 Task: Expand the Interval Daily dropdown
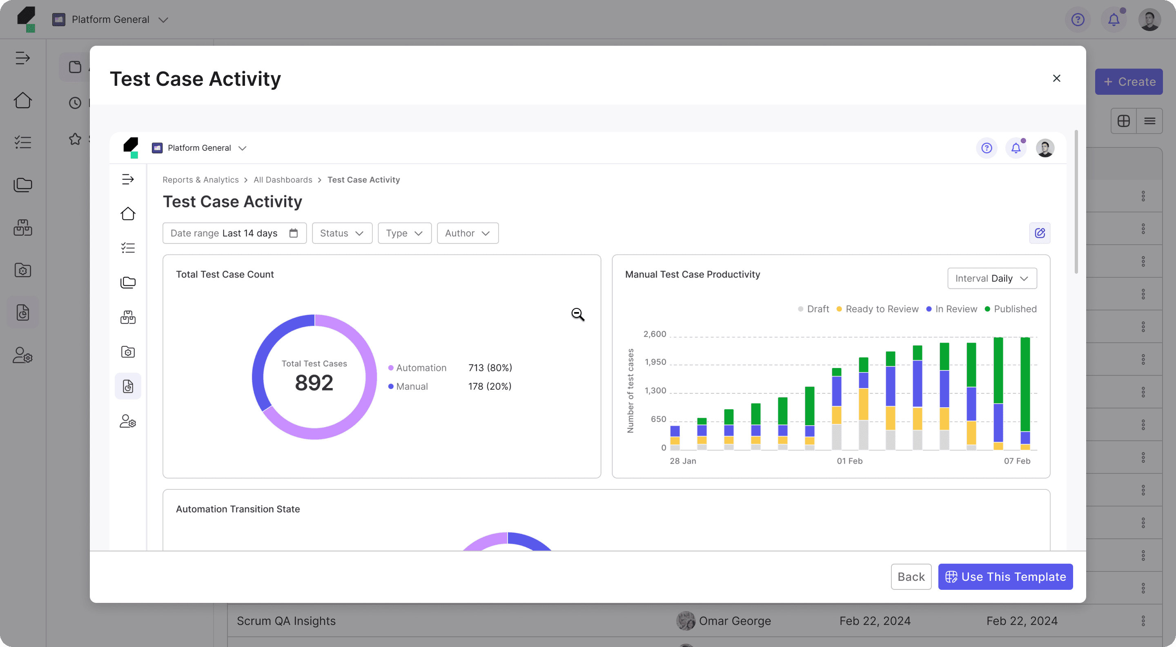(991, 279)
